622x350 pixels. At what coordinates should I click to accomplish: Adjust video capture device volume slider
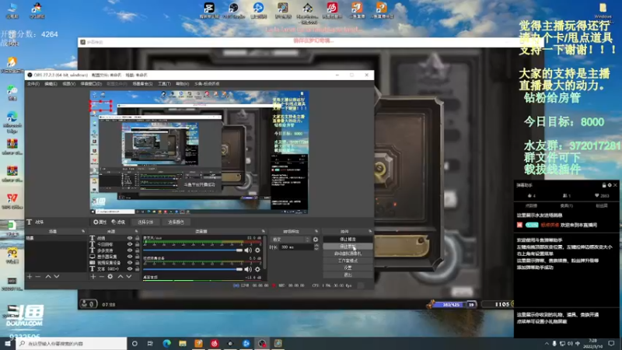point(193,269)
